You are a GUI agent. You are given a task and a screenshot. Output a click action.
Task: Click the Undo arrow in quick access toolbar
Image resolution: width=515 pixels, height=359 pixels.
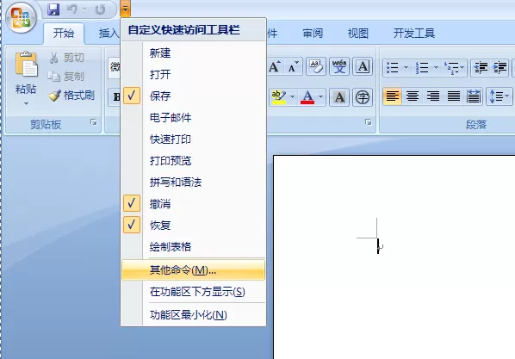click(72, 9)
